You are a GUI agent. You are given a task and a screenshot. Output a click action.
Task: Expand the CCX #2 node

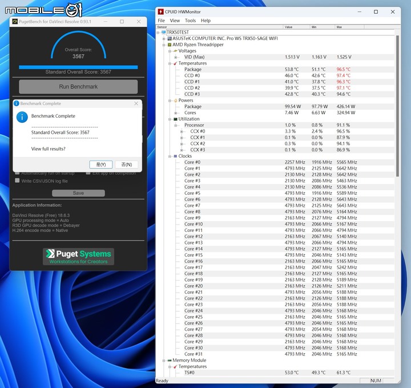tap(182, 144)
